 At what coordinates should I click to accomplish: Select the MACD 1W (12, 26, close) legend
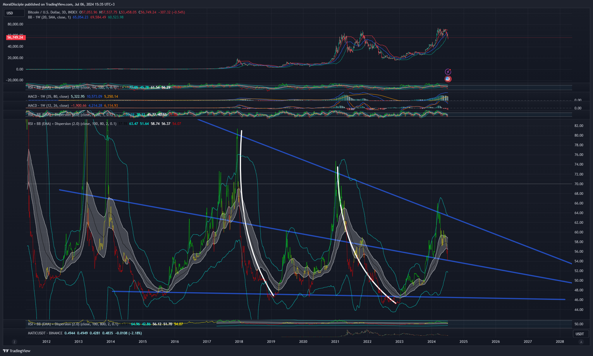pyautogui.click(x=48, y=106)
